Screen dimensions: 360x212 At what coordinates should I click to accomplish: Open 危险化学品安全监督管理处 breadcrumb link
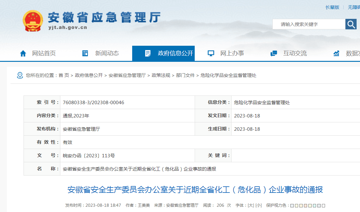[228, 75]
